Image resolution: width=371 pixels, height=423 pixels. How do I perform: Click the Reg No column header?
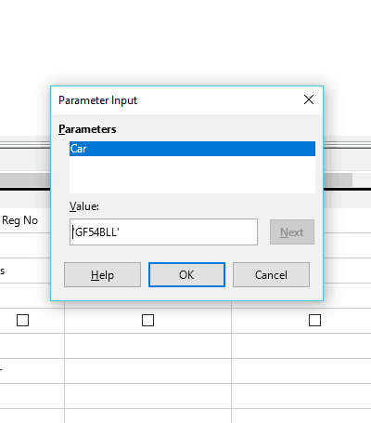click(x=20, y=220)
